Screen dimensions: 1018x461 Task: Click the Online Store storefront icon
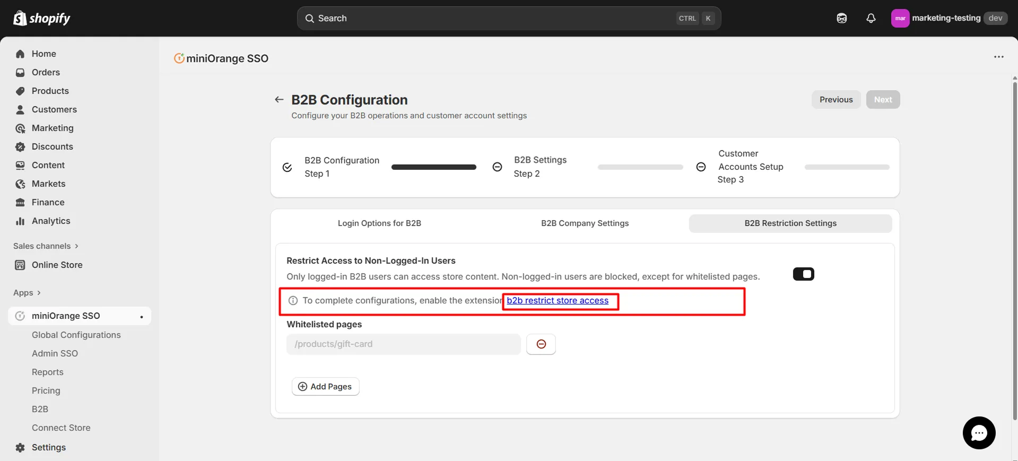[20, 265]
